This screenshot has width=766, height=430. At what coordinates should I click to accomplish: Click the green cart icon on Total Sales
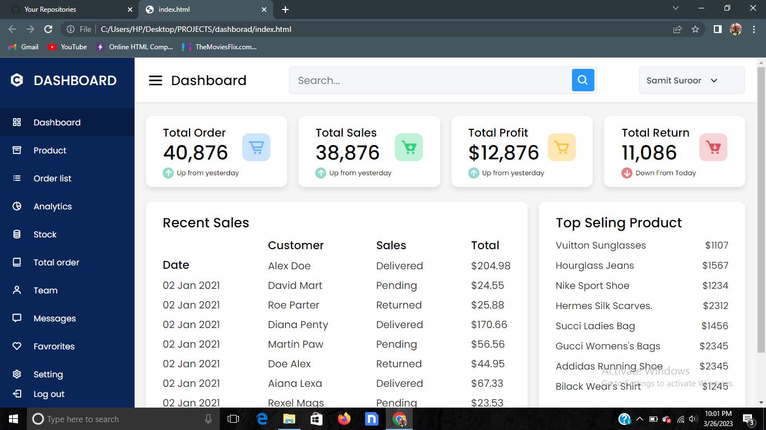409,147
